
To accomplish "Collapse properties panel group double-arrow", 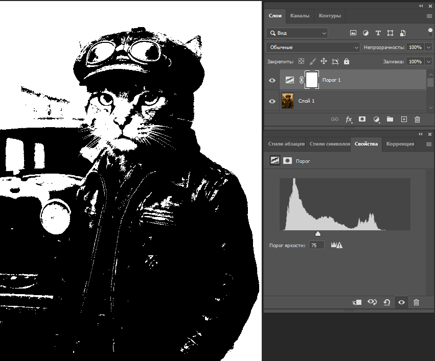I will [421, 134].
